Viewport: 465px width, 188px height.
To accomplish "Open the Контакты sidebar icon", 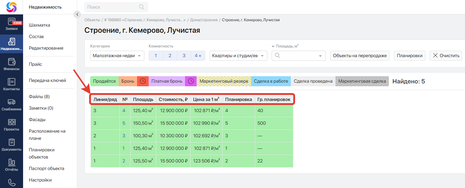I will click(11, 82).
